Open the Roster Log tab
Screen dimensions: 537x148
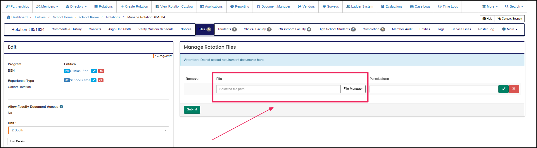pyautogui.click(x=486, y=29)
